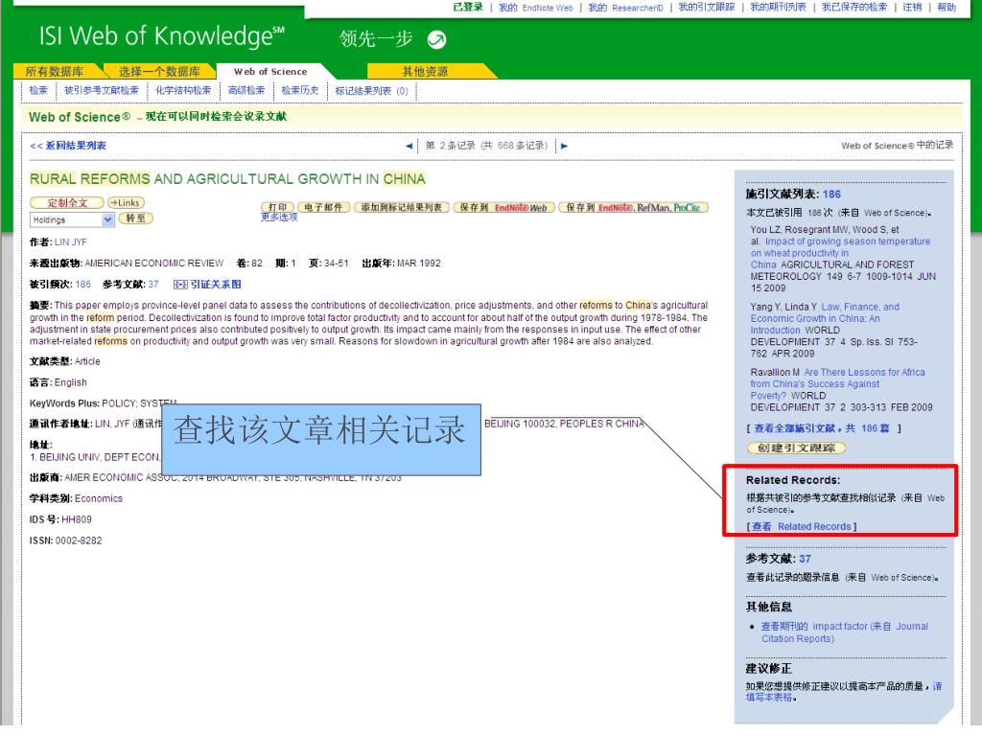
Task: Switch to 选择一个数据库 tab
Action: 159,71
